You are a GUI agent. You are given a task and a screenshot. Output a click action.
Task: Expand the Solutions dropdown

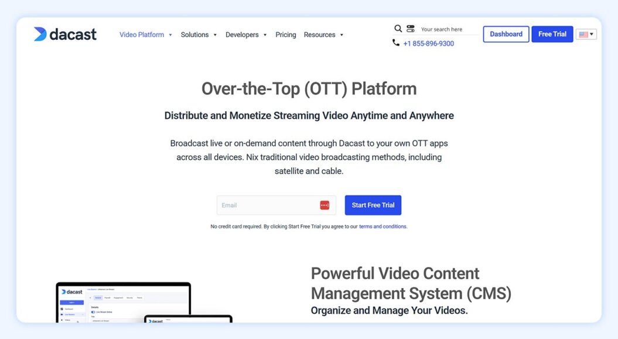pyautogui.click(x=195, y=35)
